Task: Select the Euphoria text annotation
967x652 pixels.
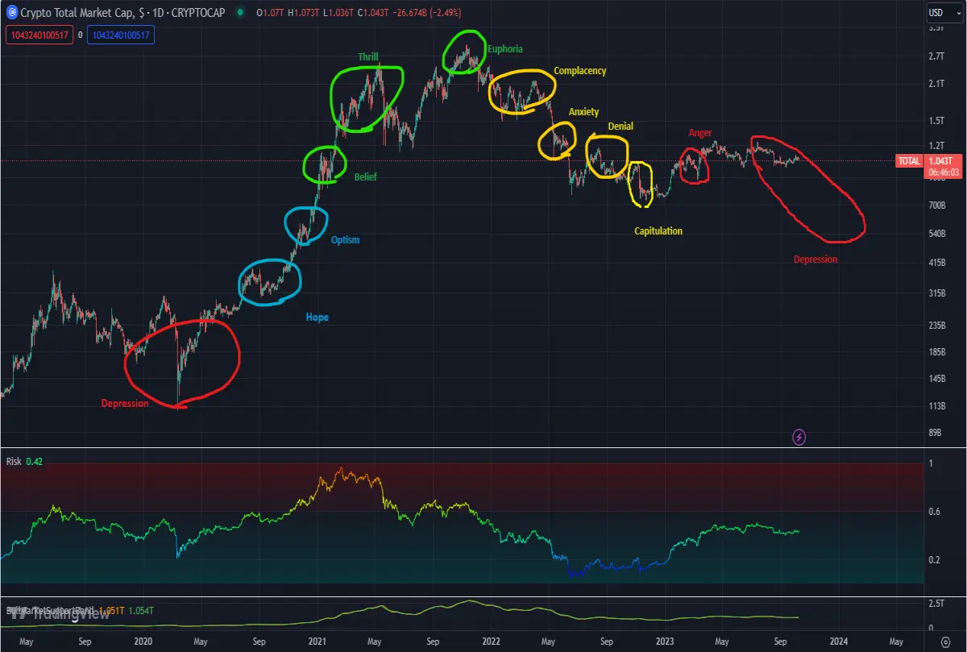Action: pyautogui.click(x=504, y=49)
